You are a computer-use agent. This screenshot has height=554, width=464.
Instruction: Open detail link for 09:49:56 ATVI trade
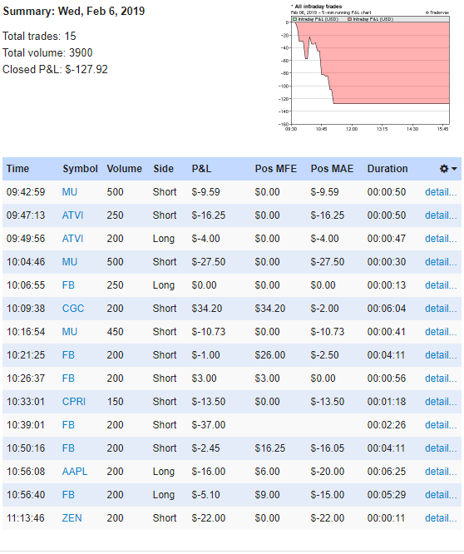(441, 239)
